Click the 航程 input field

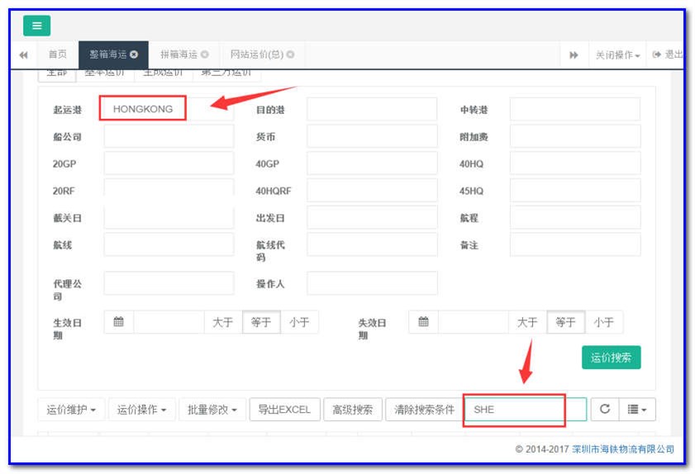[575, 217]
